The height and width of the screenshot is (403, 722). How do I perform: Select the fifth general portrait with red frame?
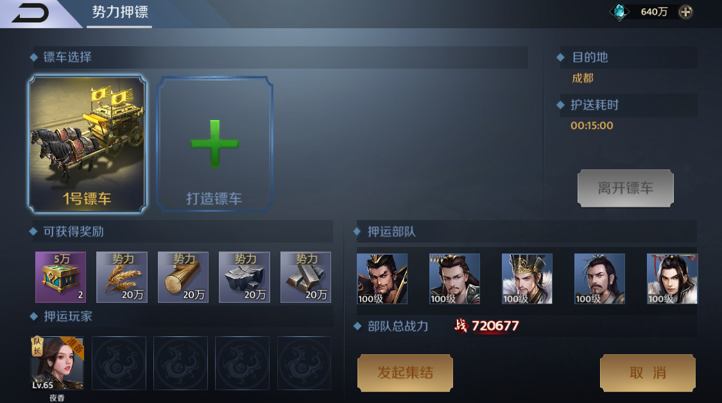673,279
